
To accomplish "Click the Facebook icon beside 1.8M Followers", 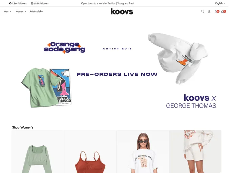I will coord(10,3).
